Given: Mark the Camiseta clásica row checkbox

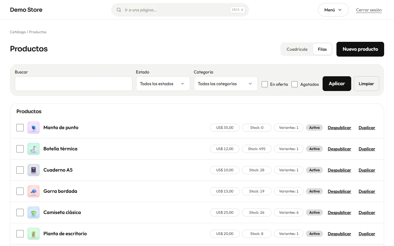Looking at the screenshot, I should [20, 212].
